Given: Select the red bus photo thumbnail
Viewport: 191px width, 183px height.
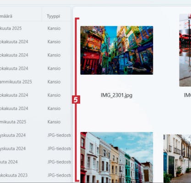Looking at the screenshot, I should [x=185, y=50].
